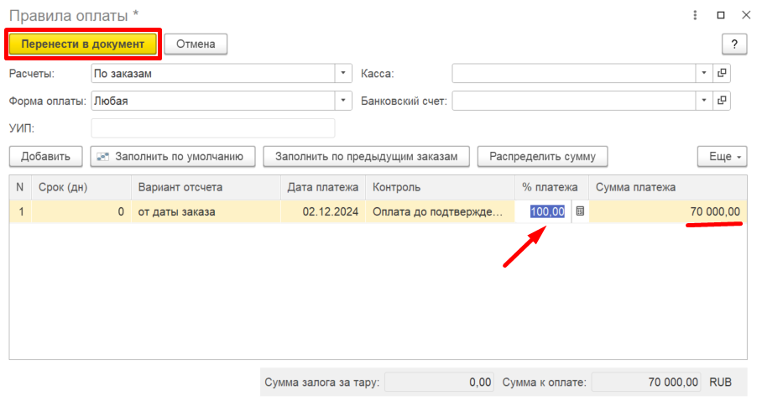This screenshot has width=762, height=406.
Task: Click the RUB currency label
Action: coord(720,383)
